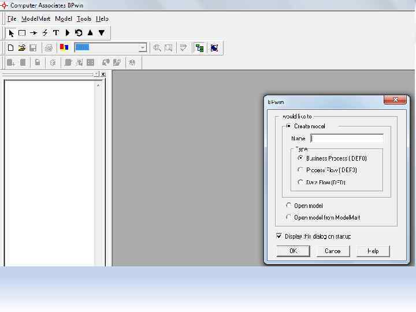Screen dimensions: 416x312
Task: Click the Diagram Dictionary Editor play-shaped icon
Action: tap(68, 33)
